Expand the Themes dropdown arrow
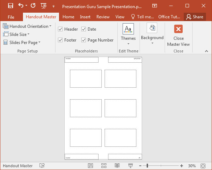The width and height of the screenshot is (212, 170). (x=128, y=44)
